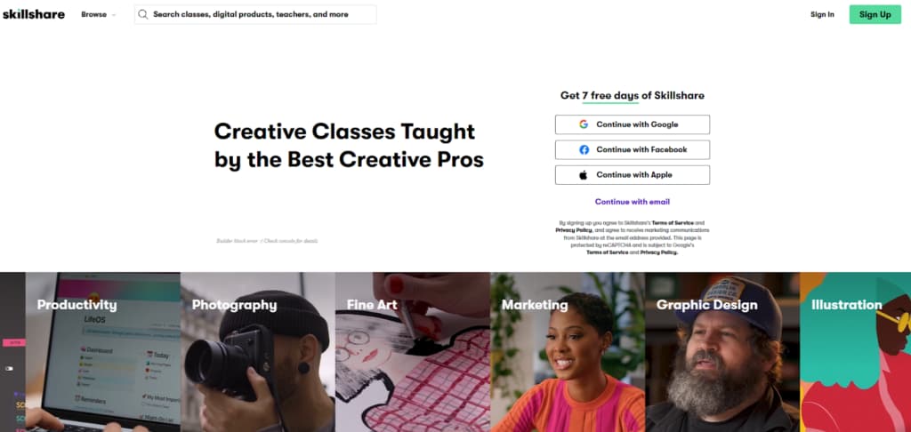This screenshot has width=911, height=432.
Task: Open the Graphic Design category tile
Action: tap(722, 352)
